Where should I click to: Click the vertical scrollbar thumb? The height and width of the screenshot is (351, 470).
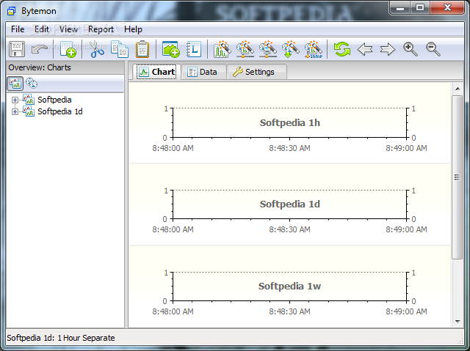[x=458, y=177]
